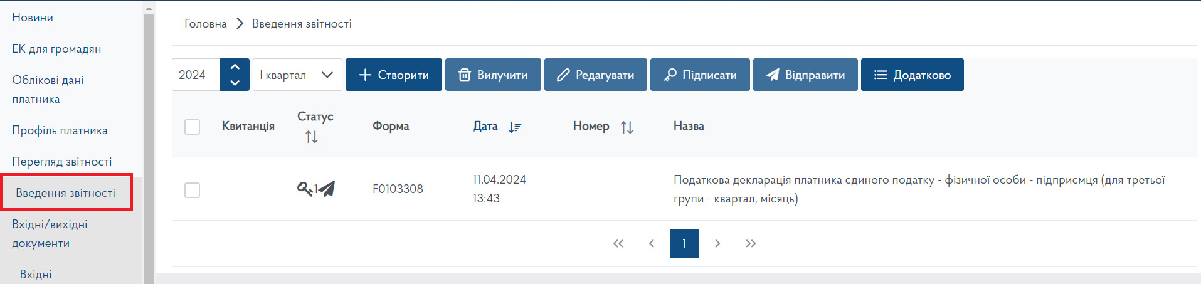The width and height of the screenshot is (1201, 284).
Task: Go to next page arrow
Action: point(717,243)
